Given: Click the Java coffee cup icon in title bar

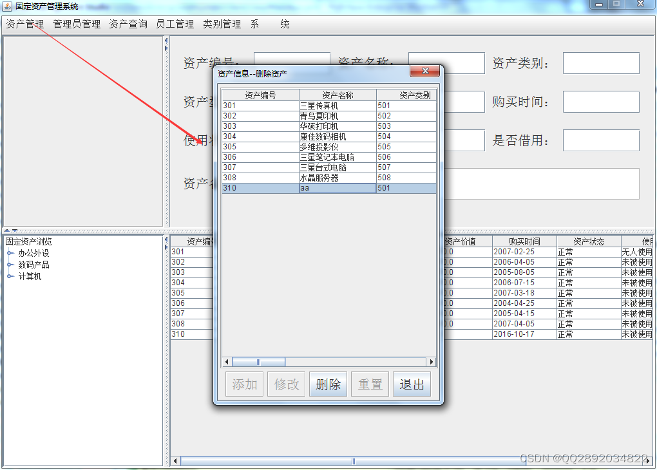Looking at the screenshot, I should coord(6,6).
